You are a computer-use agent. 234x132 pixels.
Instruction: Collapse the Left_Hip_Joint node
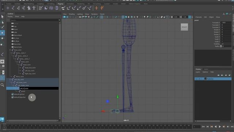pyautogui.click(x=10, y=80)
